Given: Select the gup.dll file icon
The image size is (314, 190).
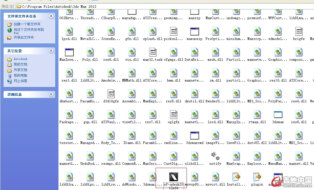Looking at the screenshot, I should pyautogui.click(x=90, y=115).
